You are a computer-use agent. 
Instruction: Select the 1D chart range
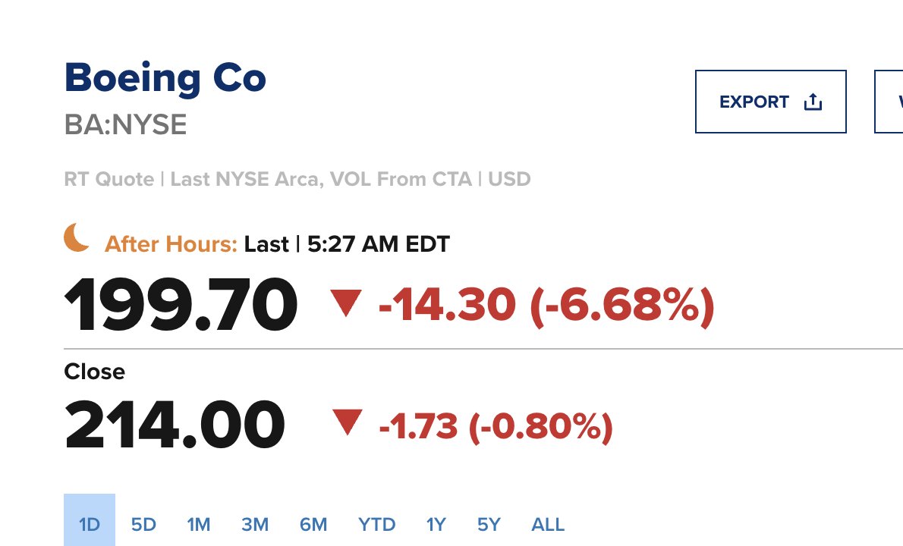coord(88,524)
